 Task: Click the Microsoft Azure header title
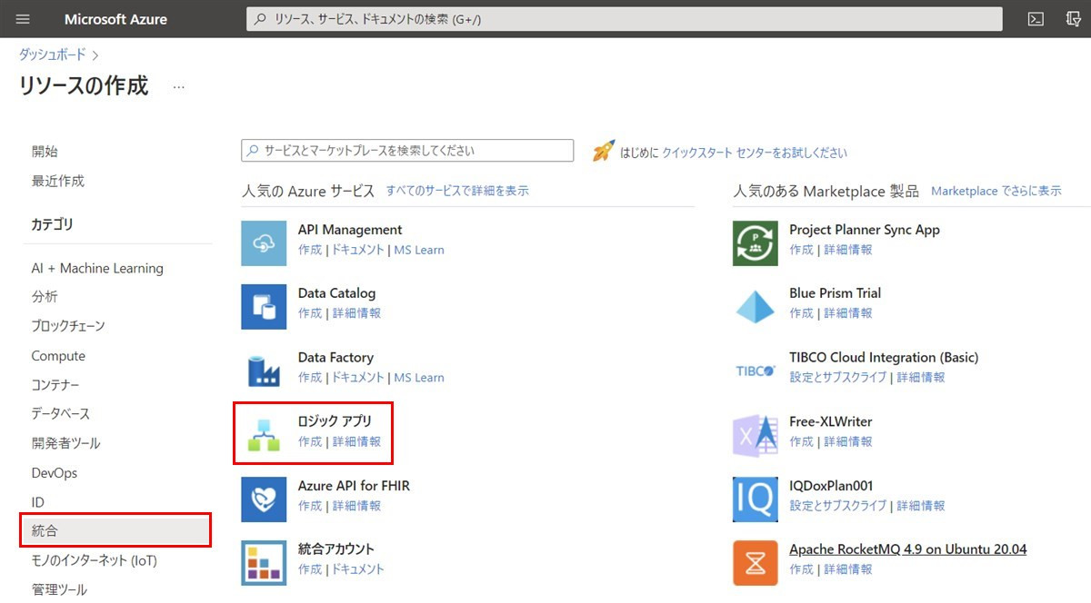pos(115,19)
